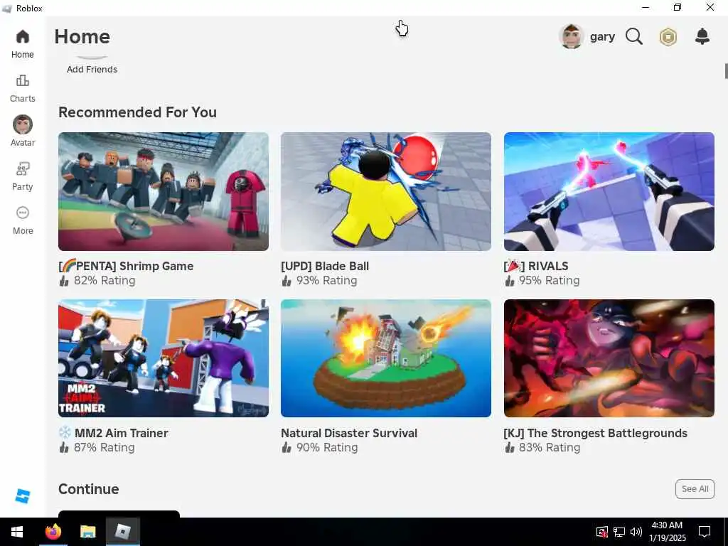Open the RIVALS game thumbnail

tap(609, 191)
